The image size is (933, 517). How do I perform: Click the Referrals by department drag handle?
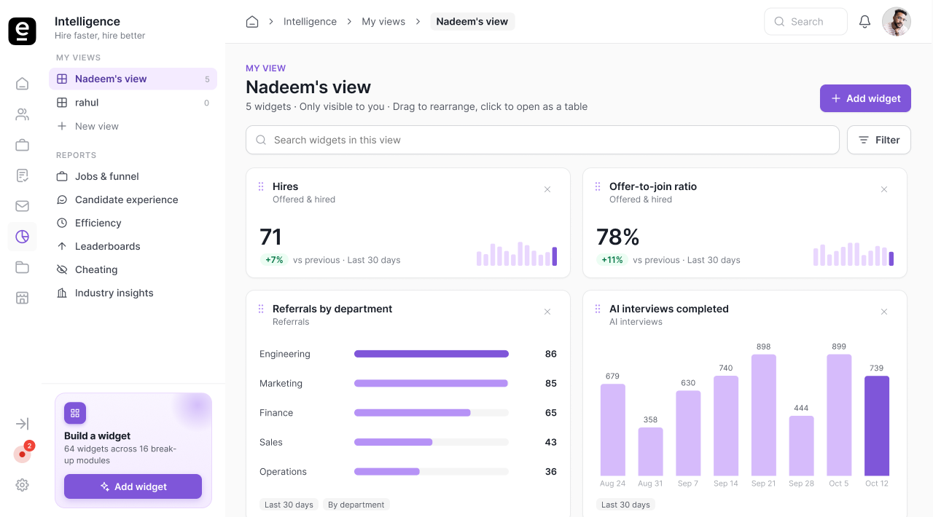pyautogui.click(x=261, y=309)
